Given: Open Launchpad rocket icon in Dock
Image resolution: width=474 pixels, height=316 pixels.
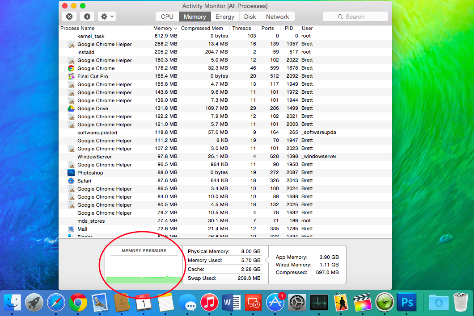Looking at the screenshot, I should point(34,302).
